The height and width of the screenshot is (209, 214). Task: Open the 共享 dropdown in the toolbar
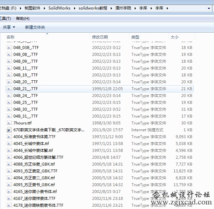tap(9, 27)
